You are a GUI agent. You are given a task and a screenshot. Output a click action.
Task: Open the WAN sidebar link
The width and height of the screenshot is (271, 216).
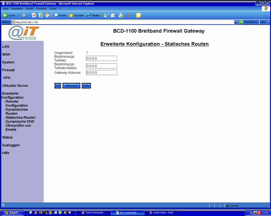(6, 54)
